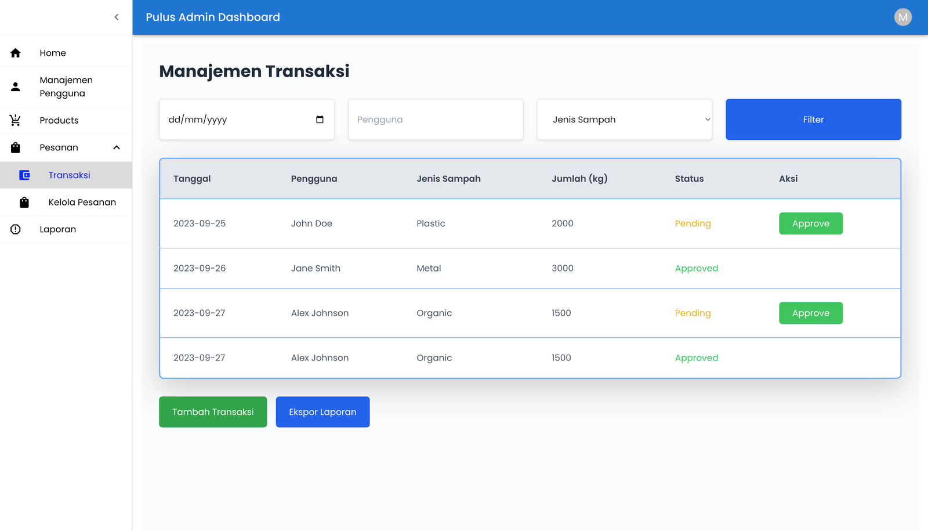Image resolution: width=928 pixels, height=531 pixels.
Task: Collapse the Pesanan submenu chevron
Action: [x=117, y=147]
